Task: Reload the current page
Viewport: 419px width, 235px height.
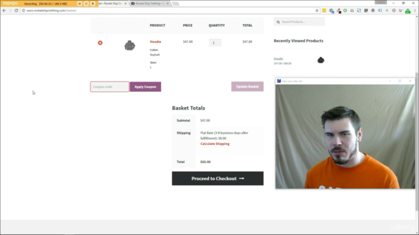Action: click(x=16, y=10)
